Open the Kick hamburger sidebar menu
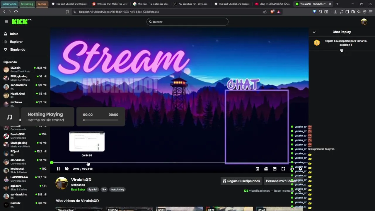 click(6, 22)
